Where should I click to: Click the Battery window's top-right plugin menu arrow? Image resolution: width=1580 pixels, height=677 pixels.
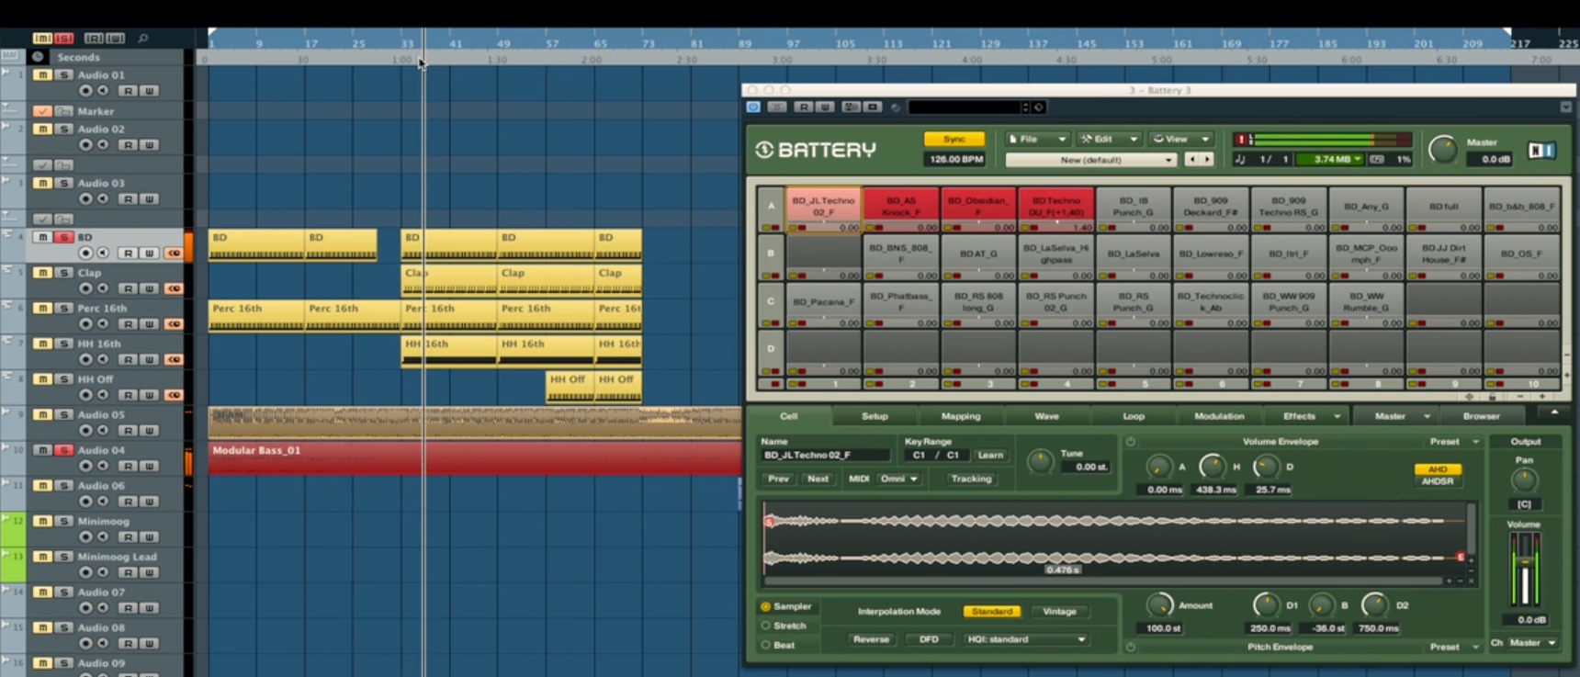click(x=1565, y=107)
